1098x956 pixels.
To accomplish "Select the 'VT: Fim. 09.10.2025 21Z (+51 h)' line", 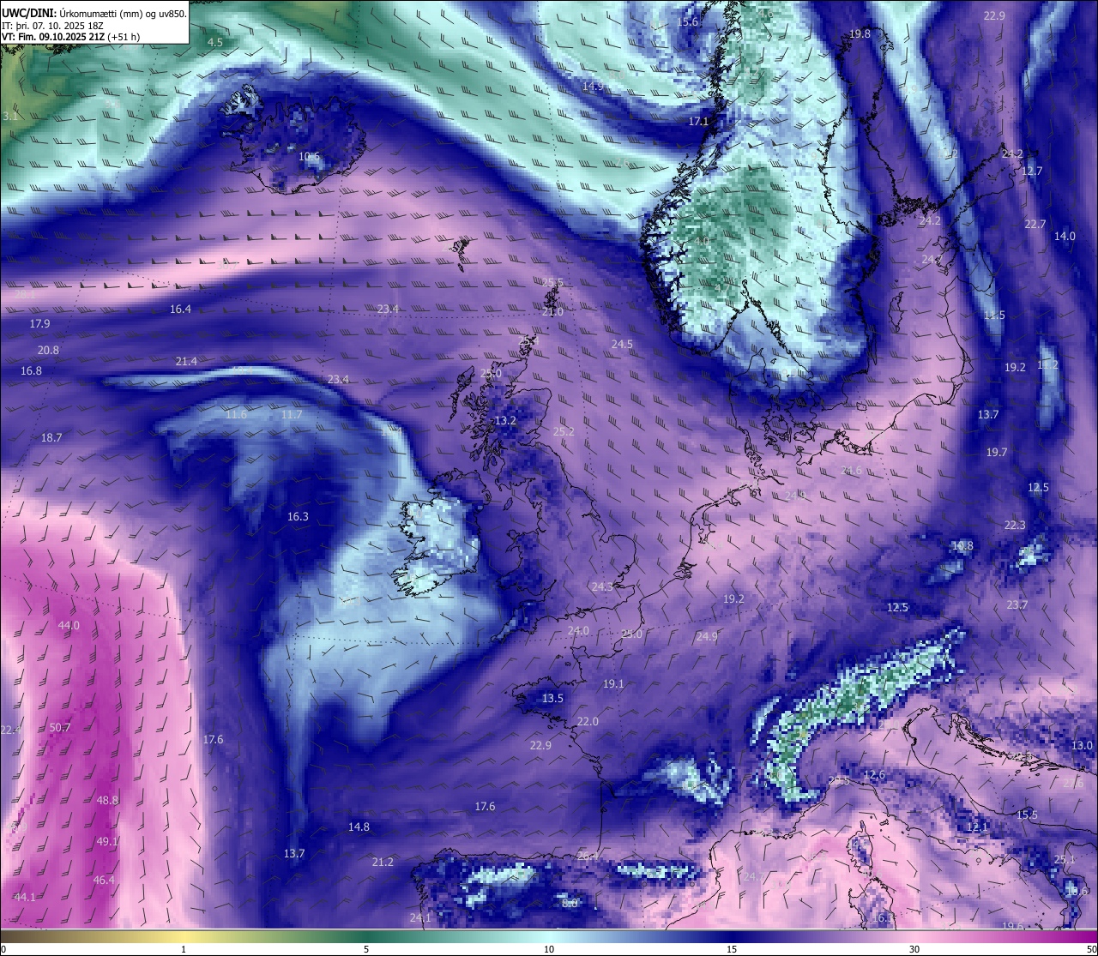I will pyautogui.click(x=71, y=37).
